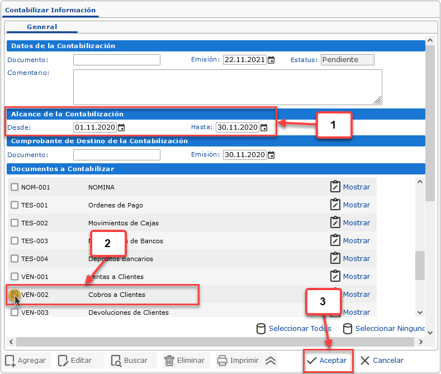This screenshot has height=374, width=441.
Task: Tick the VEN-003 Devoluciones de Clientes checkbox
Action: click(15, 313)
